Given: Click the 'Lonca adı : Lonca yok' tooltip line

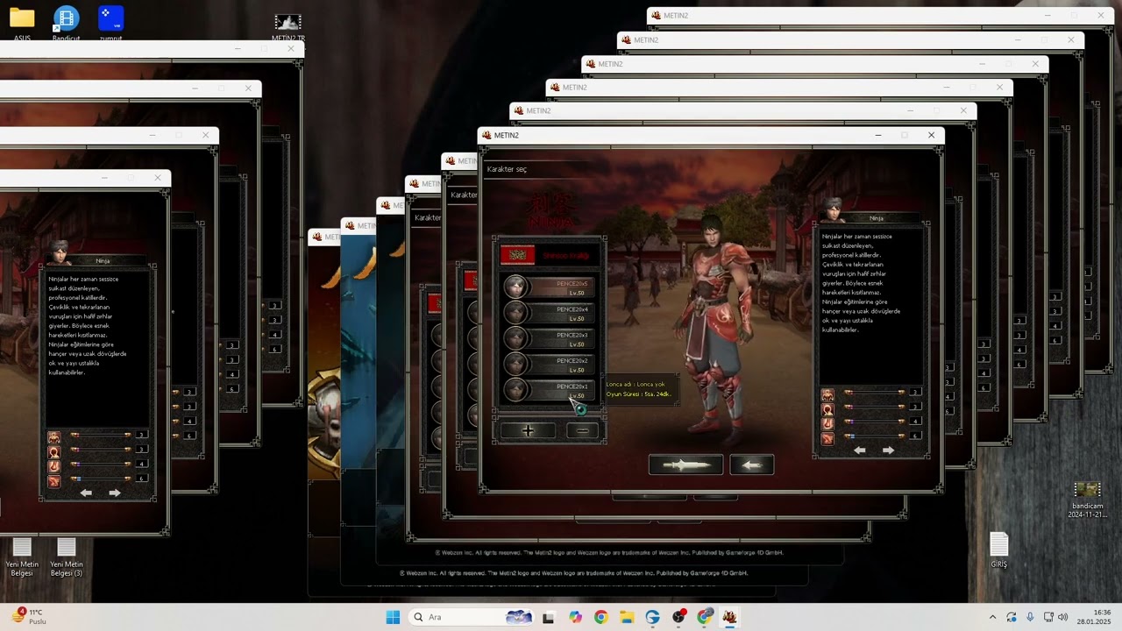Looking at the screenshot, I should [x=636, y=385].
